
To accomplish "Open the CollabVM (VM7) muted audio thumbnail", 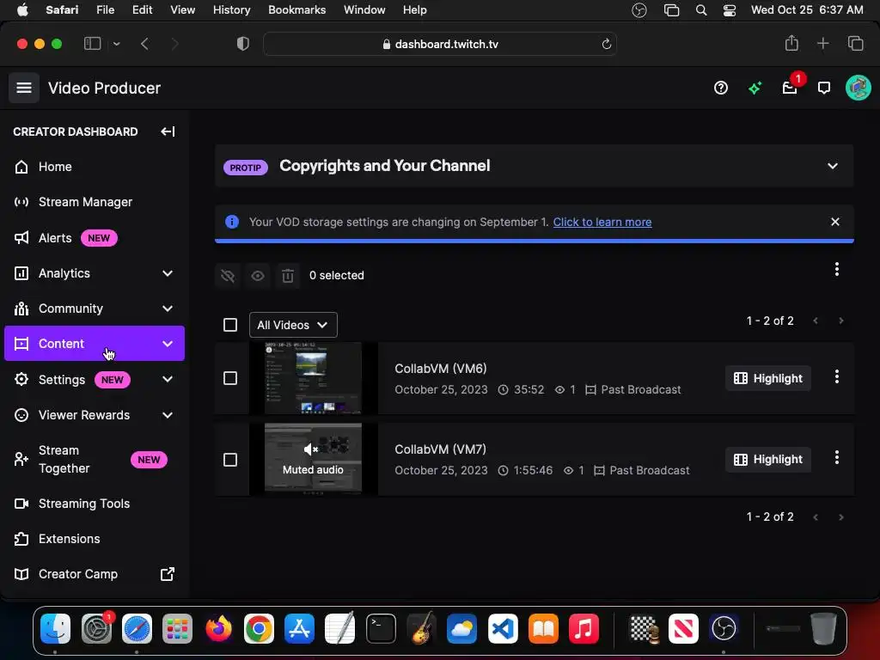I will tap(313, 459).
